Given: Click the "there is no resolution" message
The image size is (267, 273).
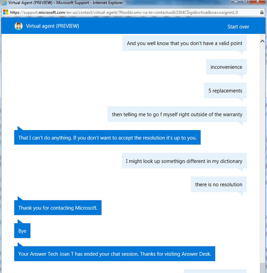Looking at the screenshot, I should tap(219, 184).
